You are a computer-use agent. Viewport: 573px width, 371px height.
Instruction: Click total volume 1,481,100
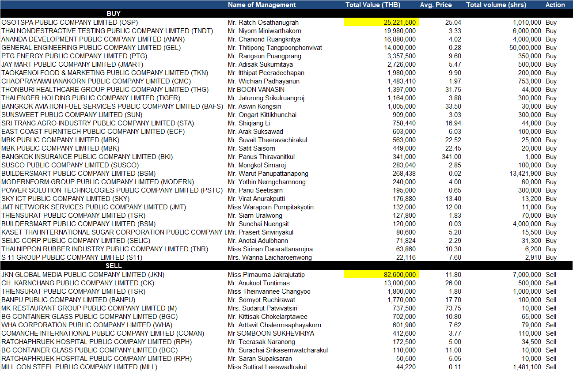point(527,367)
